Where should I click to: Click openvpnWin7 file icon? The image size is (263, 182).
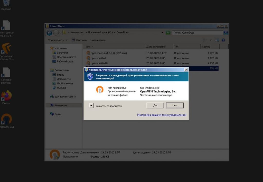pos(88,58)
